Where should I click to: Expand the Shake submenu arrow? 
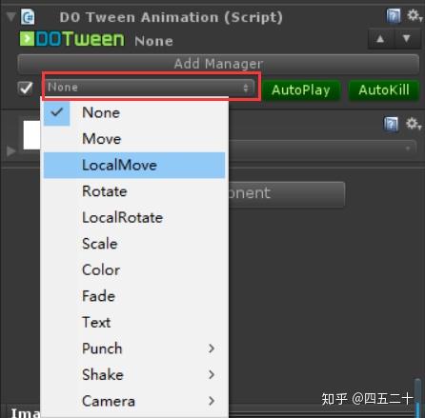[x=212, y=375]
